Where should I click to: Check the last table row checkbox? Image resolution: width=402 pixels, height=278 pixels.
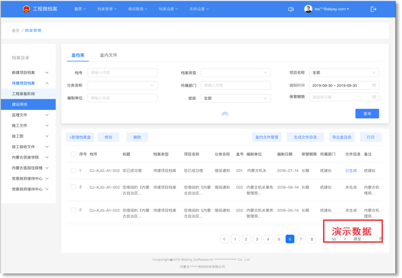point(73,210)
